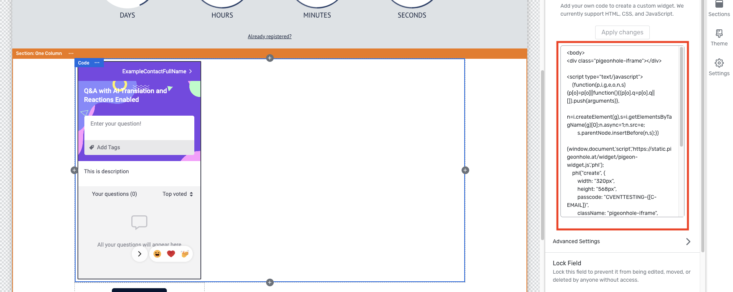Open the Code widget options menu
The width and height of the screenshot is (733, 292).
pos(97,63)
